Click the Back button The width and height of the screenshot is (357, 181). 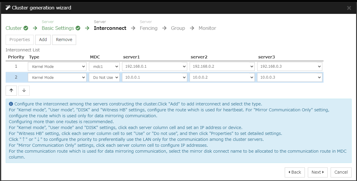294,172
